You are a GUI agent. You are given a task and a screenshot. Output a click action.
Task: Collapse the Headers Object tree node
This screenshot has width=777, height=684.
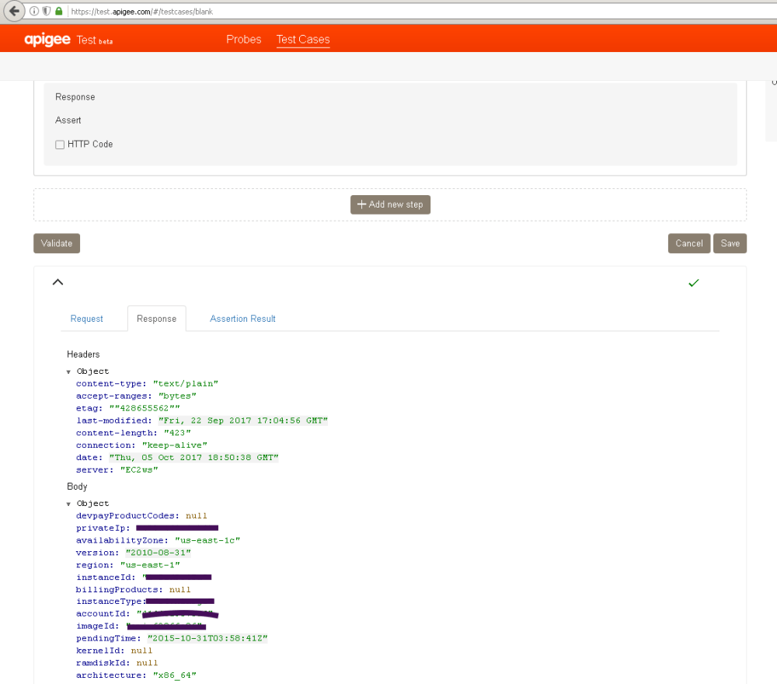pyautogui.click(x=68, y=372)
